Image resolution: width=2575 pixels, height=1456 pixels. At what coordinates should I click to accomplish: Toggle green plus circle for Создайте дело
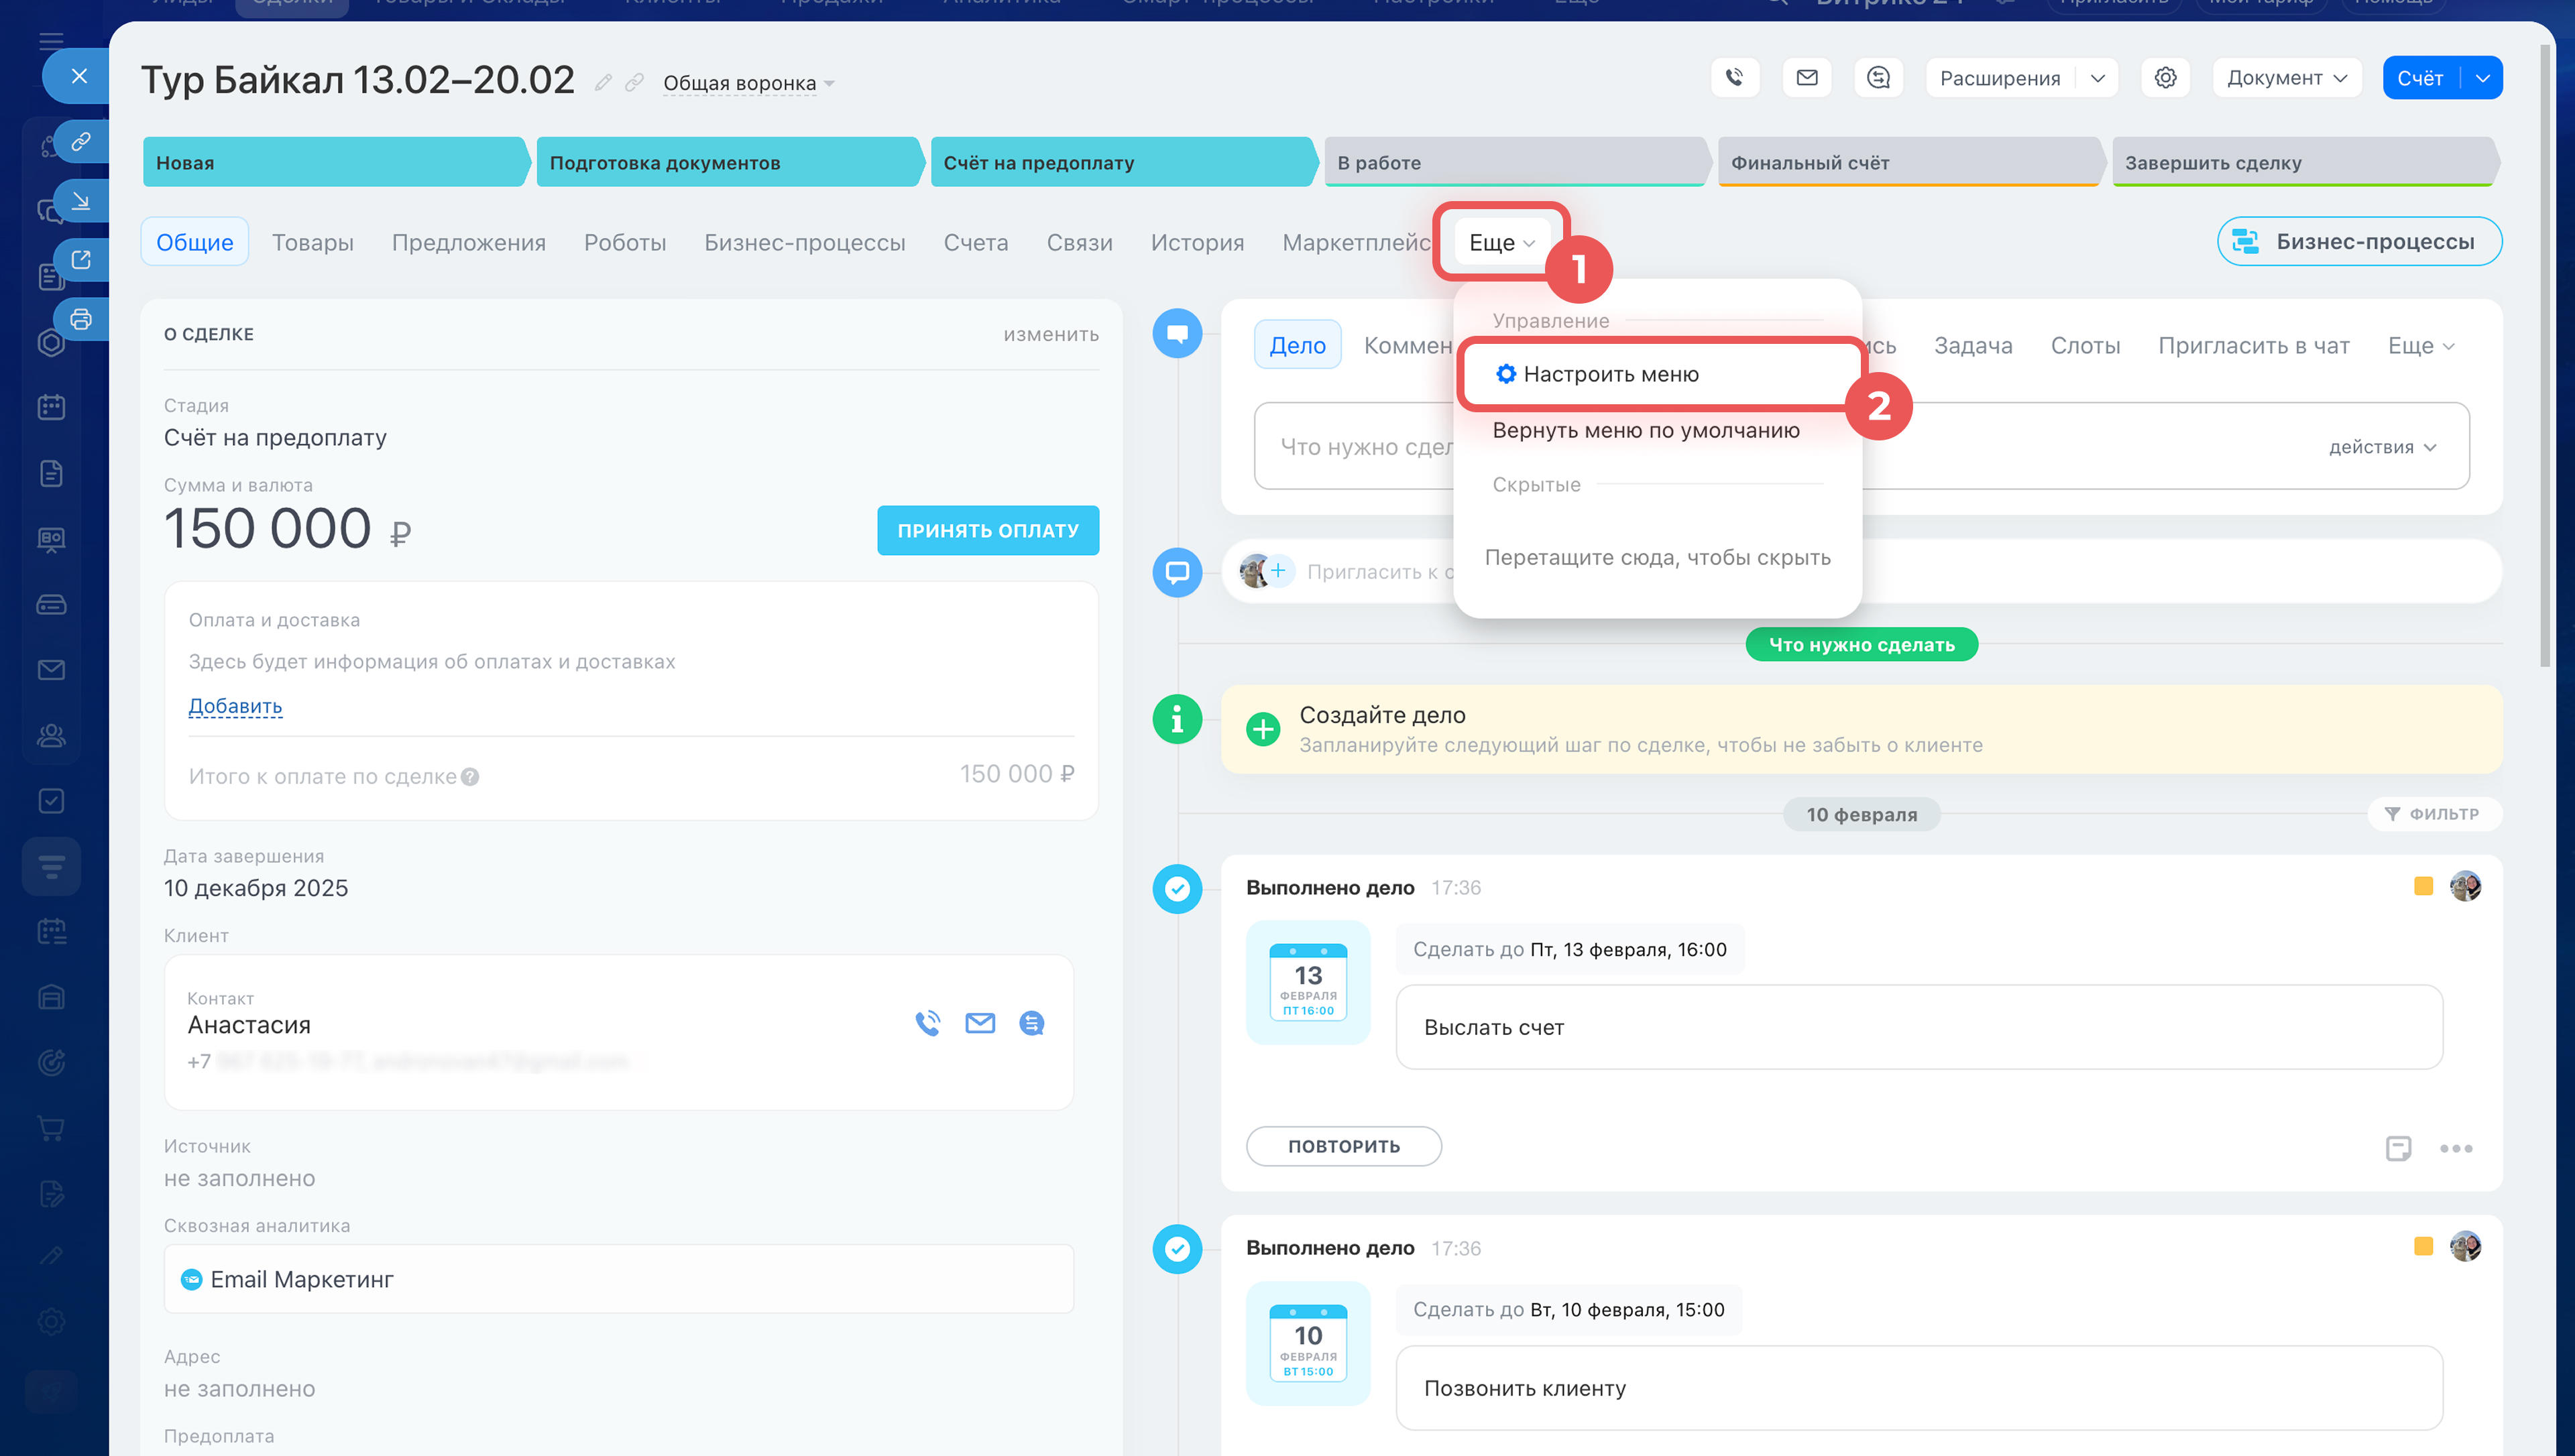1262,729
